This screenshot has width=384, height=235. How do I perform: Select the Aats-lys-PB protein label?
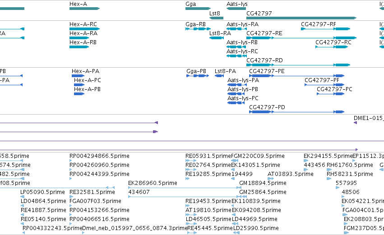point(242,89)
